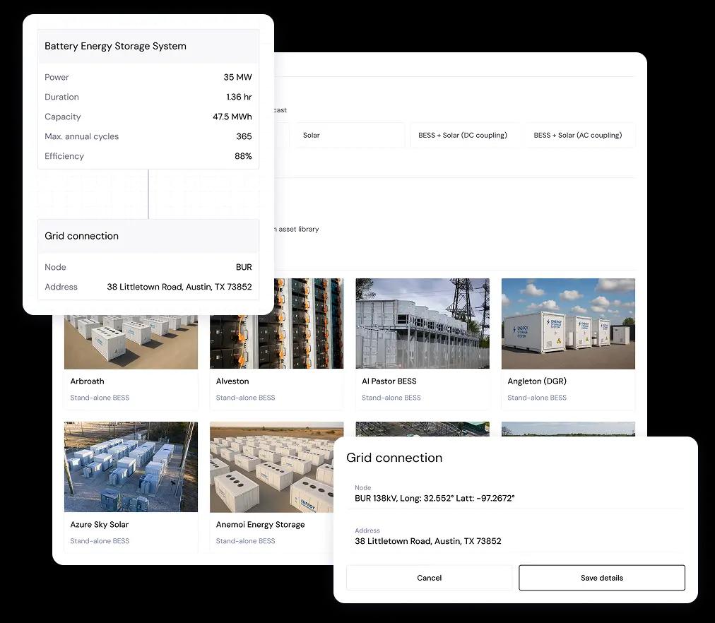Viewport: 715px width, 623px height.
Task: Click the Max. annual cycles row
Action: click(148, 136)
